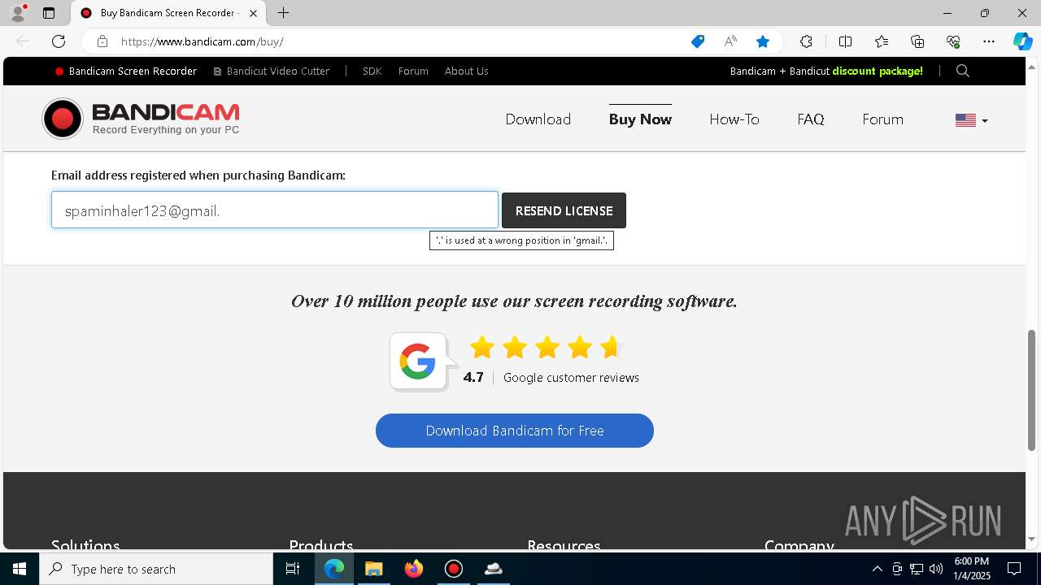The width and height of the screenshot is (1041, 585).
Task: Open the How-To menu item
Action: pyautogui.click(x=734, y=119)
